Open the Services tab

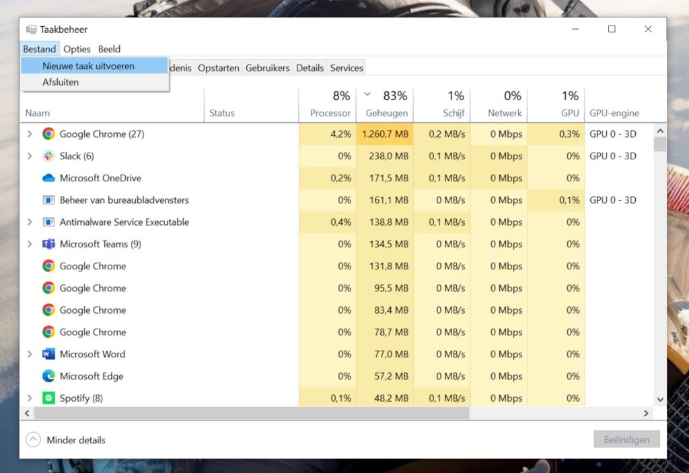tap(347, 68)
